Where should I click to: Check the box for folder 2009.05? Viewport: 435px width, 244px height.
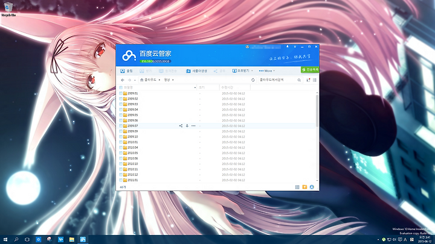(121, 115)
